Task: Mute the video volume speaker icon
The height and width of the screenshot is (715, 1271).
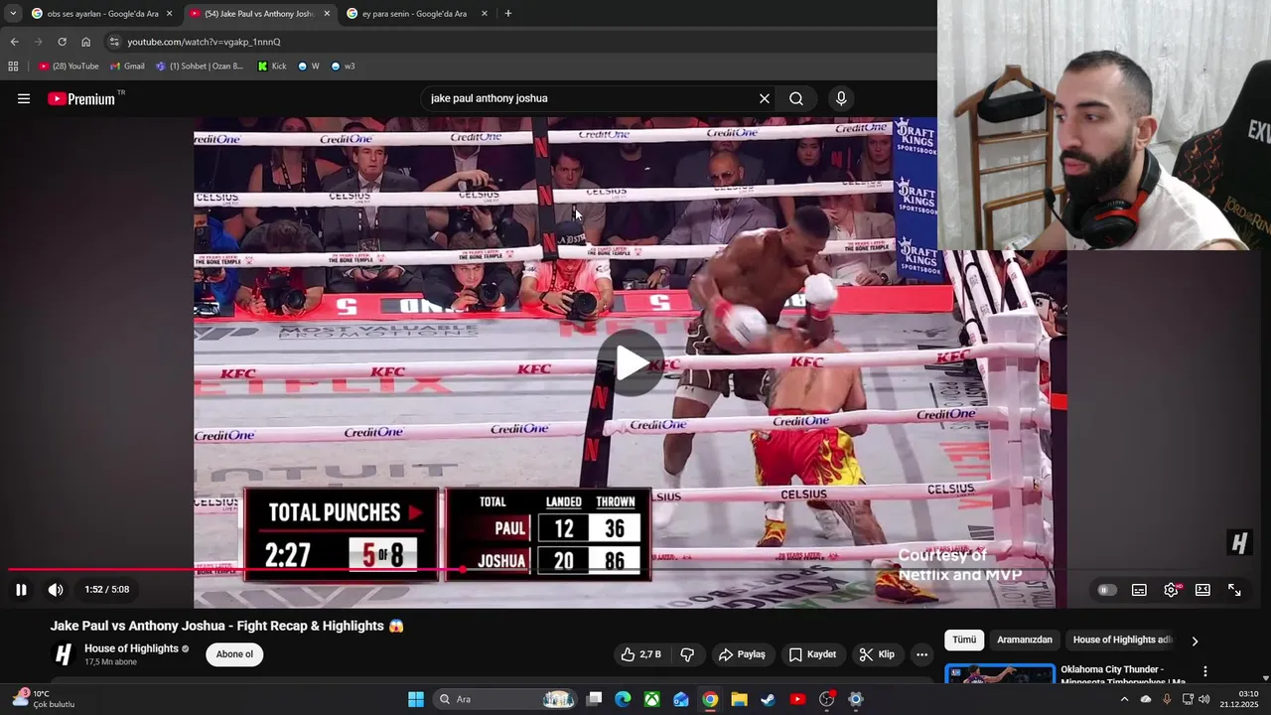Action: [56, 590]
